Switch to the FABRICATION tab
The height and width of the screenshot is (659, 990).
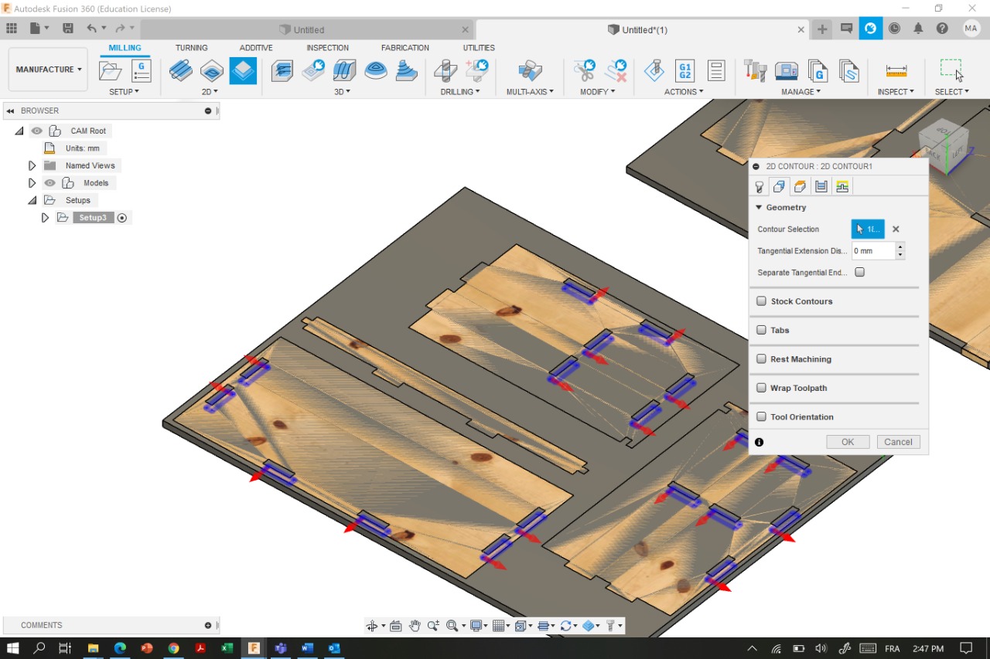click(405, 48)
